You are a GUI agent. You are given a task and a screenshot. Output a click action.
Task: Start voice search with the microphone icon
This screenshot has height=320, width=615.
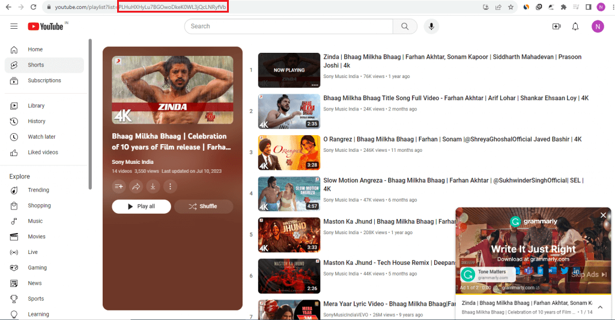(431, 26)
